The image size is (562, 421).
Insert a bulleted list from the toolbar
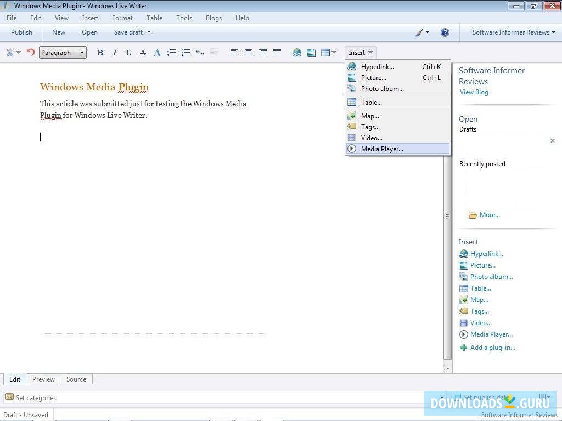[x=186, y=53]
